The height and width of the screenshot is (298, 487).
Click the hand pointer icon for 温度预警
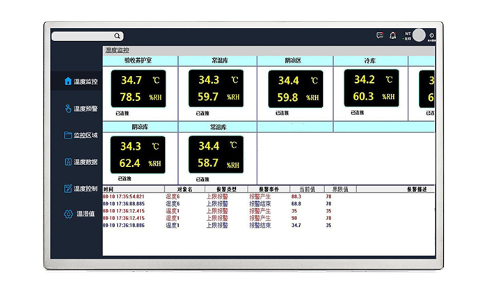point(68,109)
